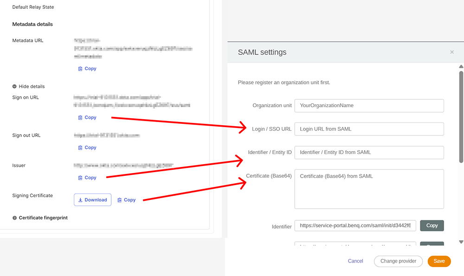
Task: Focus the Identifier / Entity ID field
Action: click(x=369, y=152)
